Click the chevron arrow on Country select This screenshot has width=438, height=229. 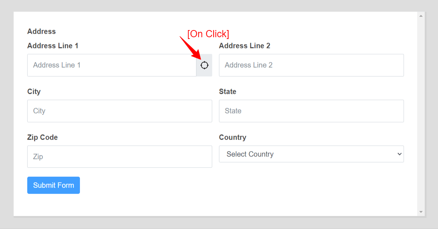pos(400,154)
